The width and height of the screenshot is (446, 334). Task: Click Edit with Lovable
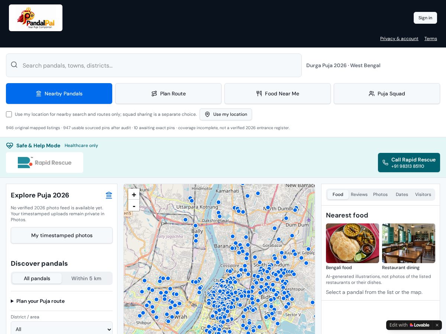point(409,325)
